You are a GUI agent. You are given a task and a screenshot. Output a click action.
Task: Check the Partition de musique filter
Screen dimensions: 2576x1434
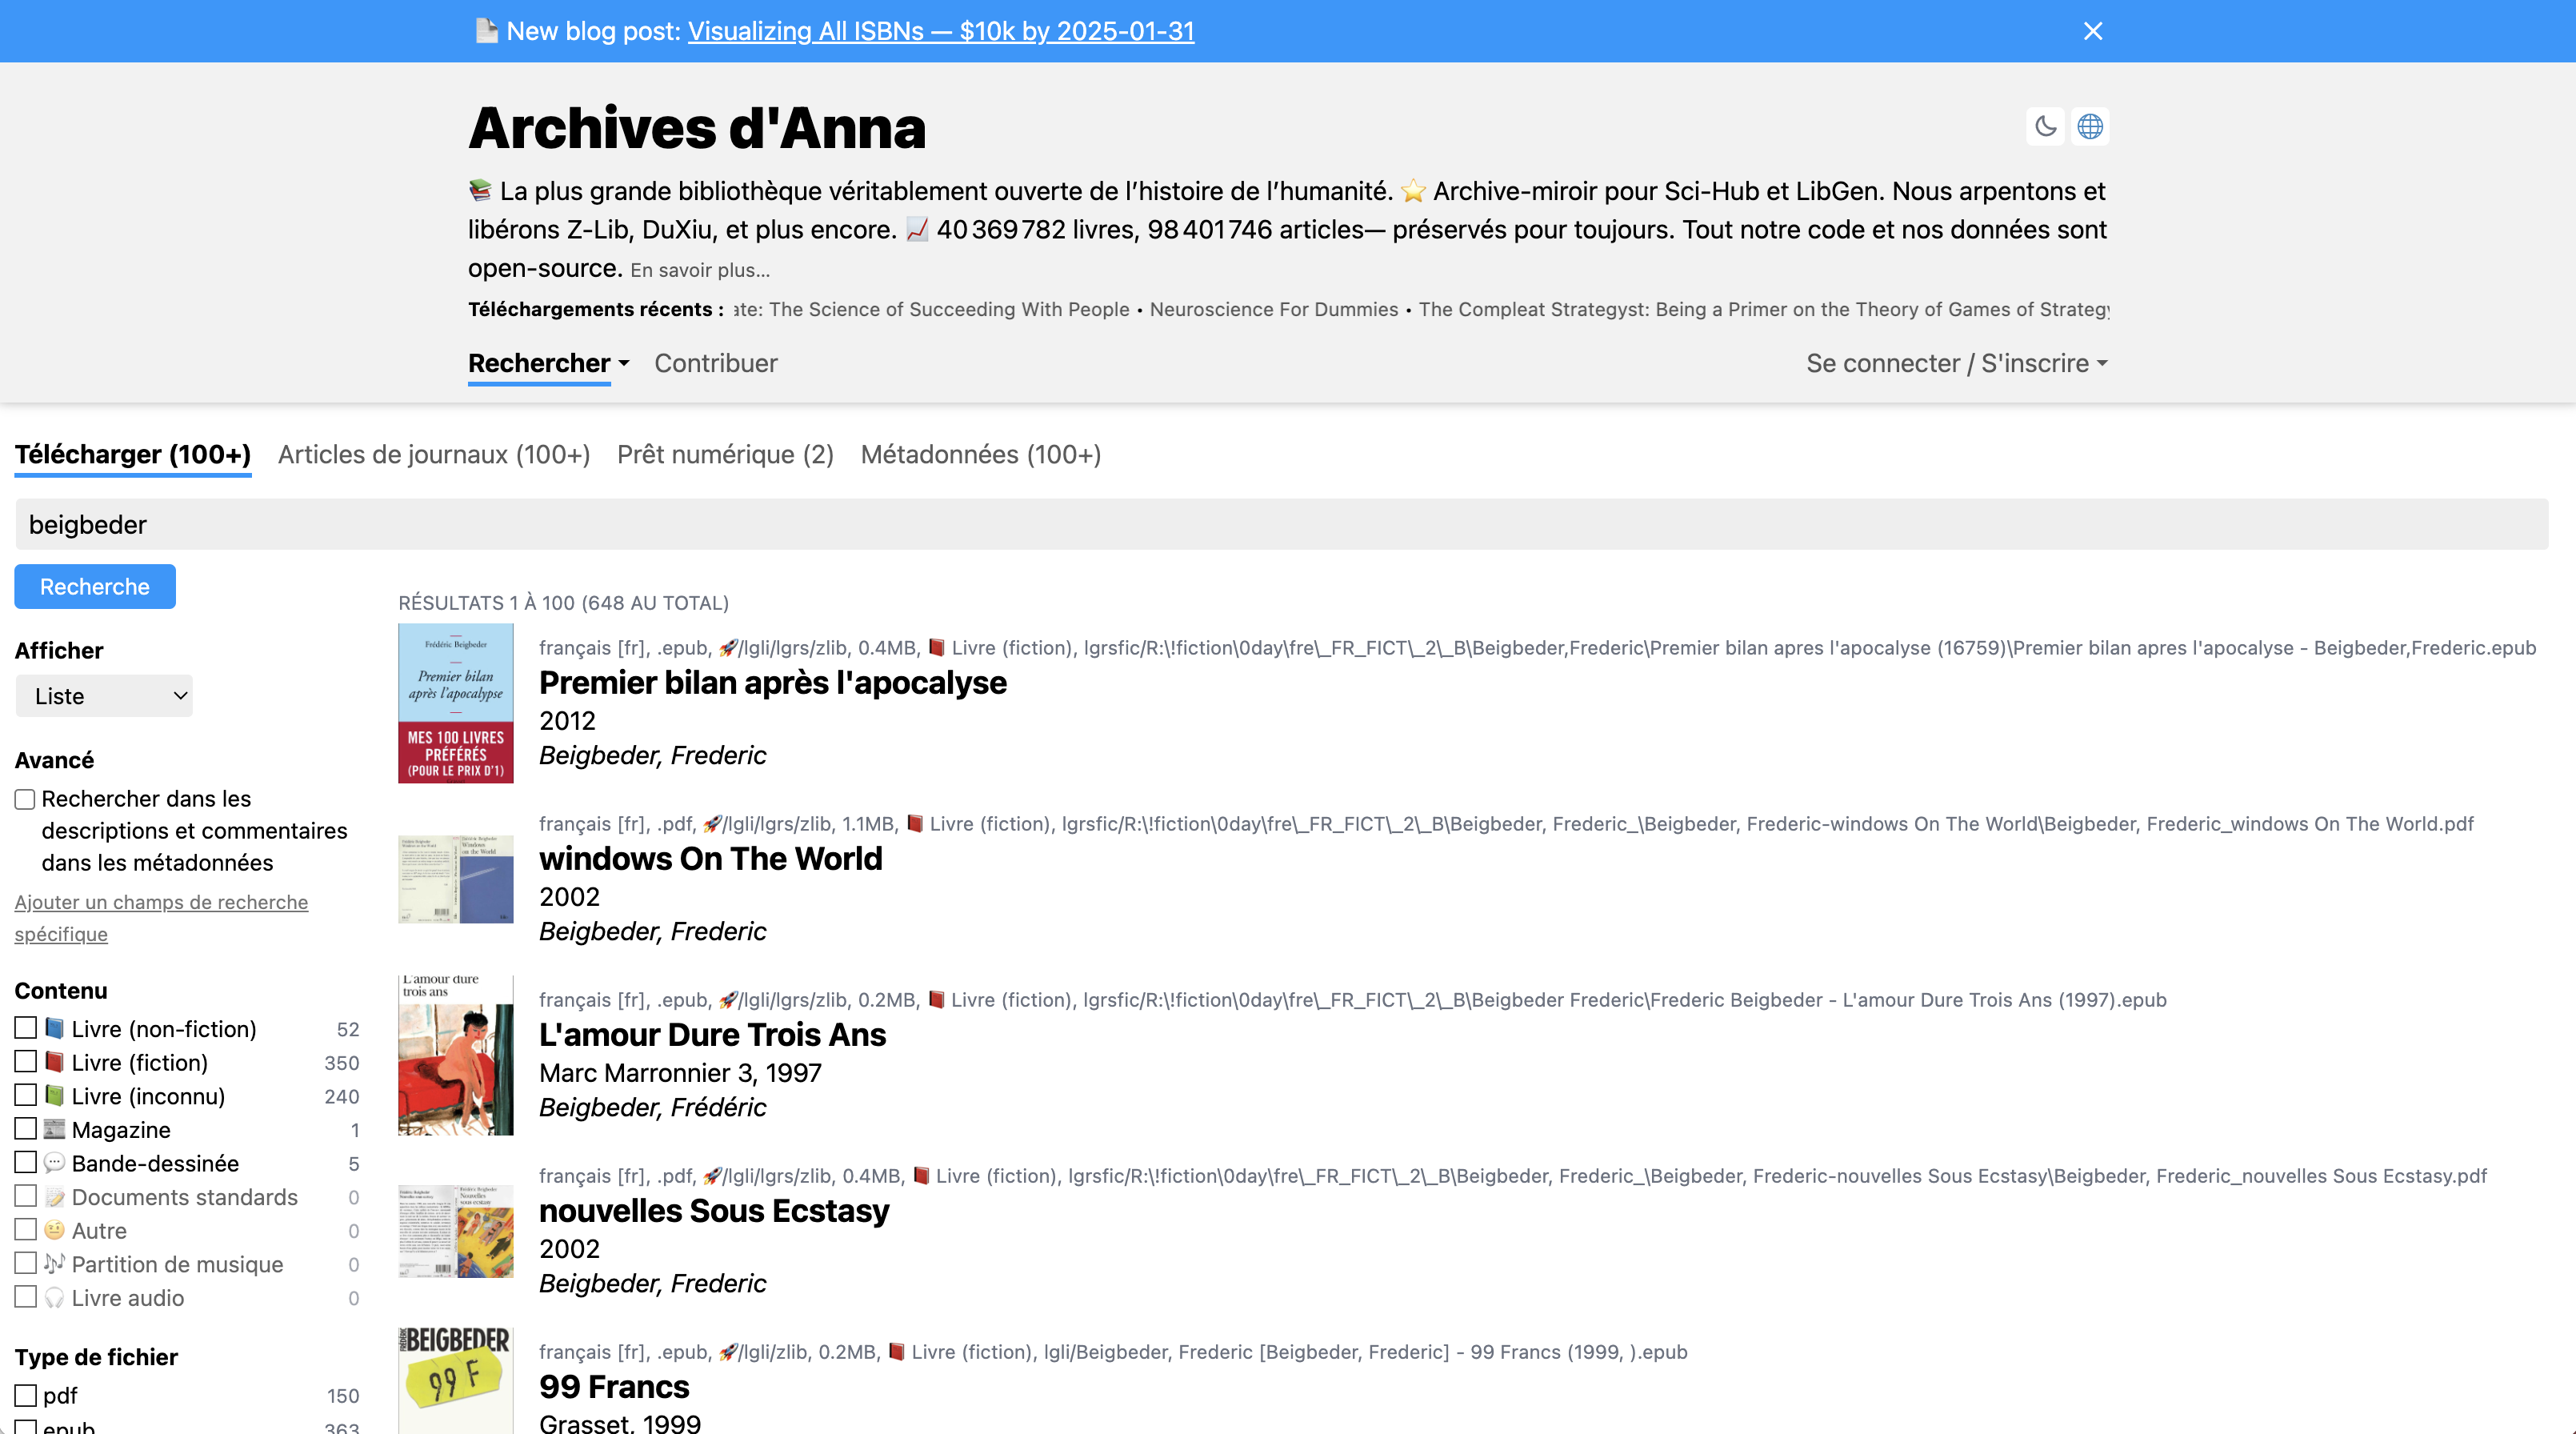[26, 1263]
